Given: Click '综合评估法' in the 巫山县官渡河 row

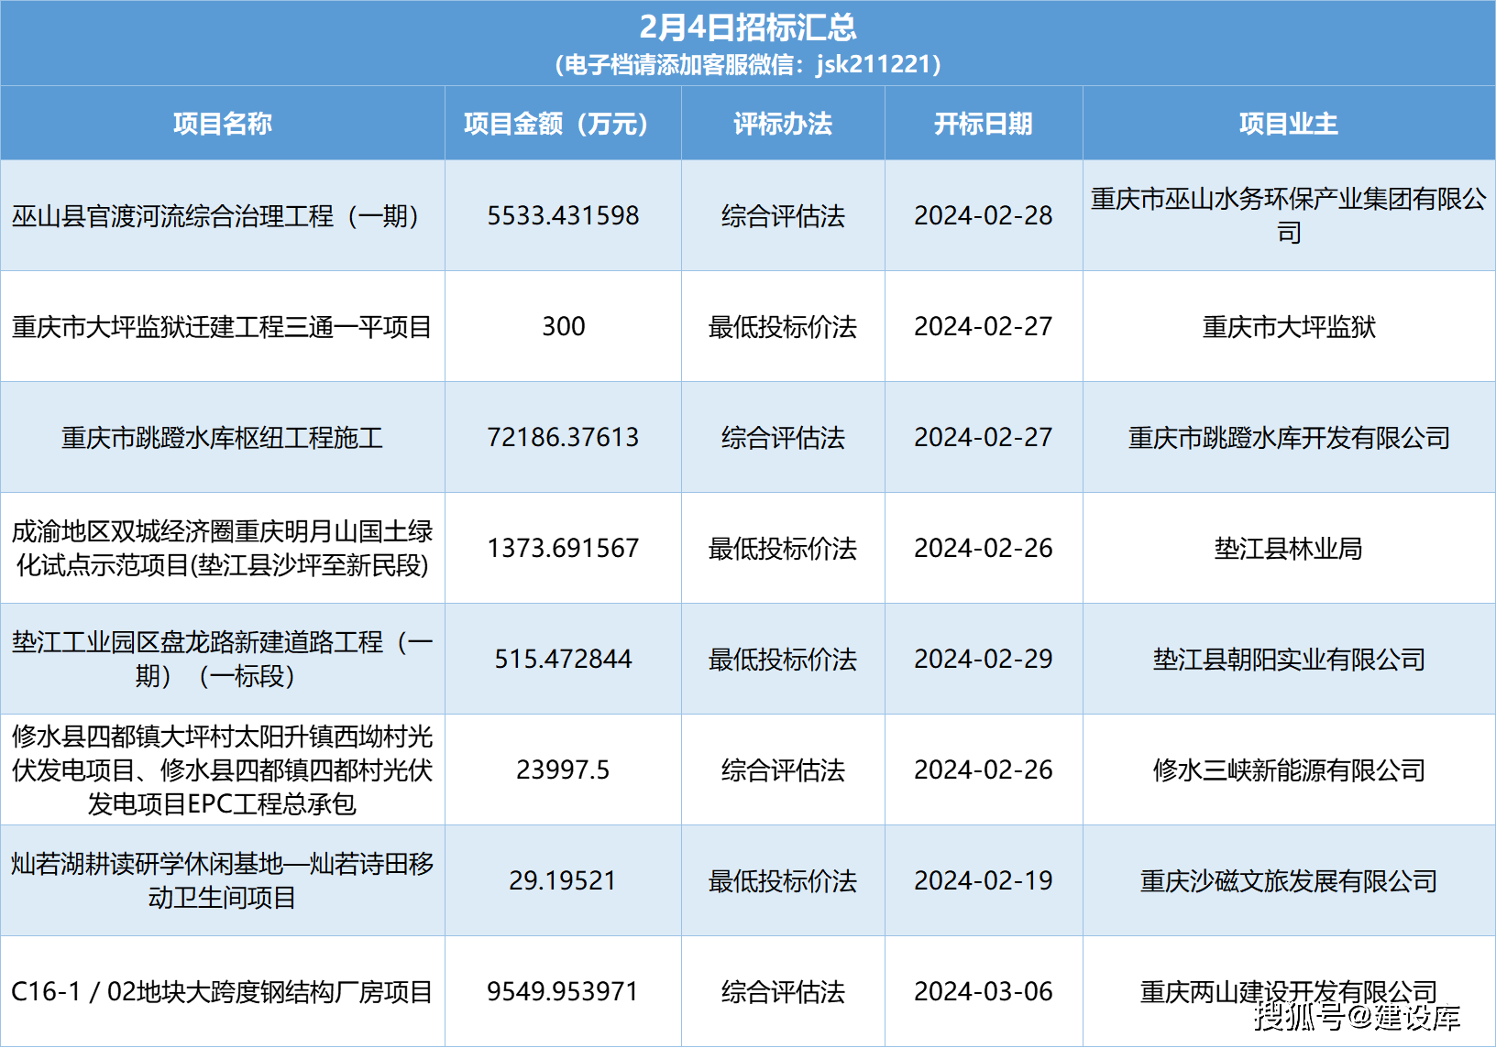Looking at the screenshot, I should 783,216.
